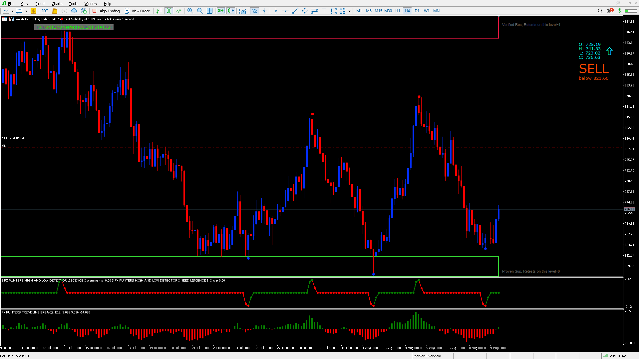Click the gold dollar sign icon
Viewport: 639px width, 359px height.
point(33,11)
